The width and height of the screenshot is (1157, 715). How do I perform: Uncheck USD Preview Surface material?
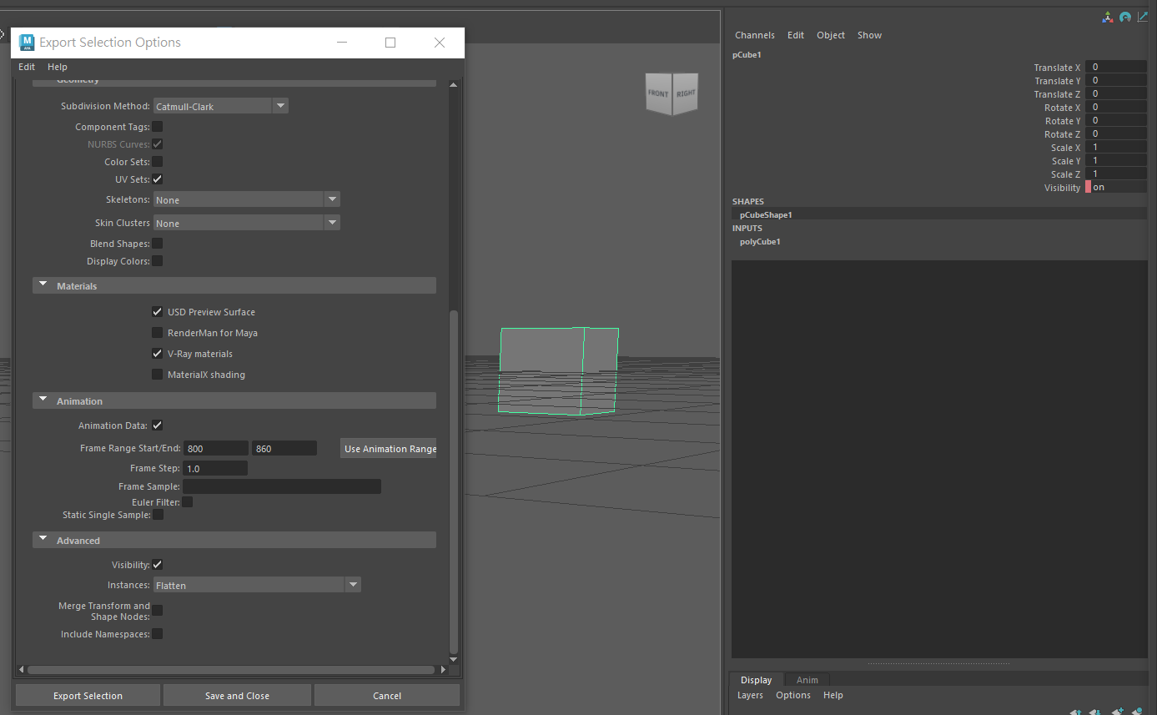[157, 312]
